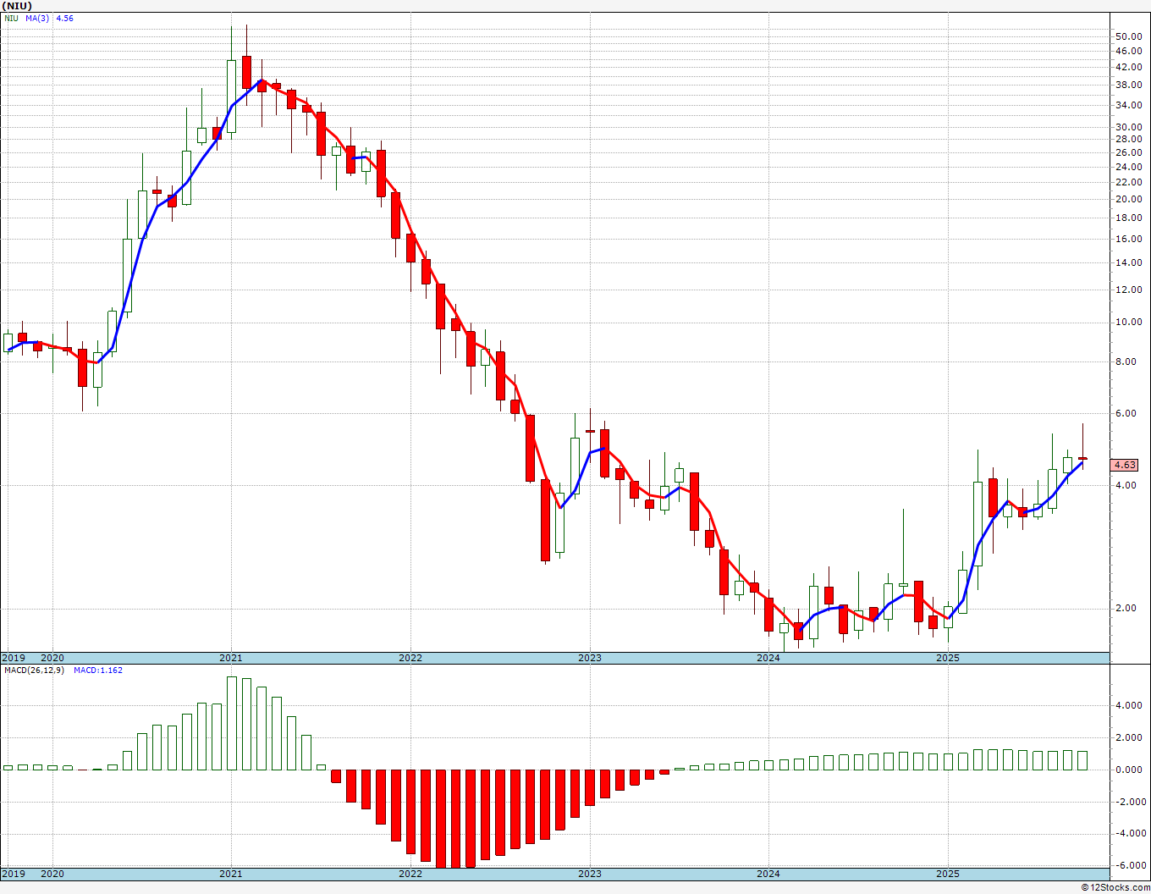The height and width of the screenshot is (894, 1151).
Task: Click the 50.00 price axis label
Action: tap(1128, 36)
